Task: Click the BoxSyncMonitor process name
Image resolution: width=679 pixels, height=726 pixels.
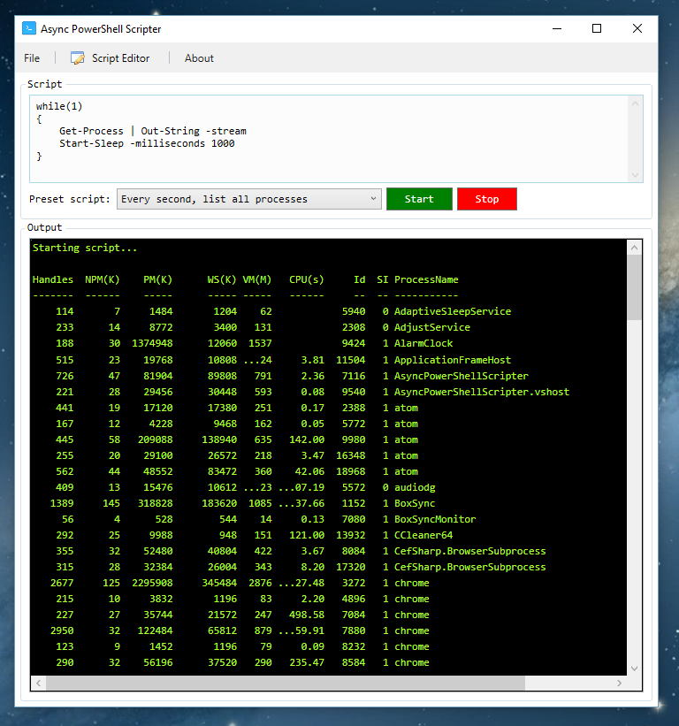Action: coord(435,519)
